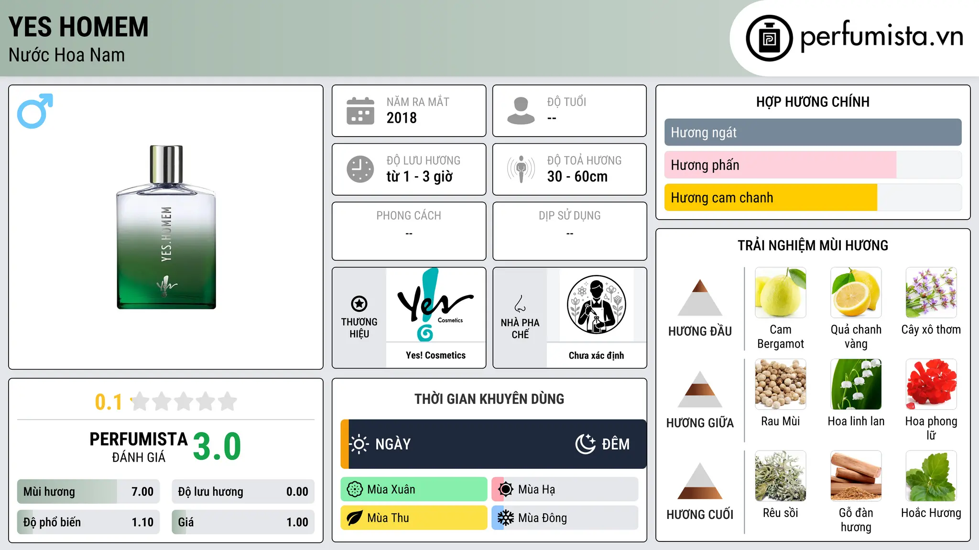Click the Độ lưu hương score bar
979x550 pixels.
click(x=243, y=491)
